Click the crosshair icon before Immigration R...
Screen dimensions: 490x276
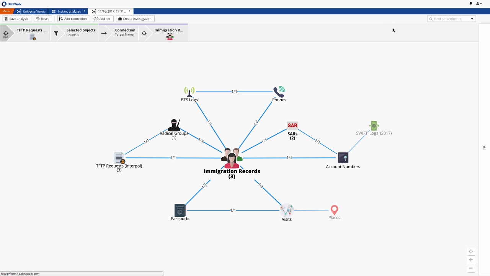point(144,33)
